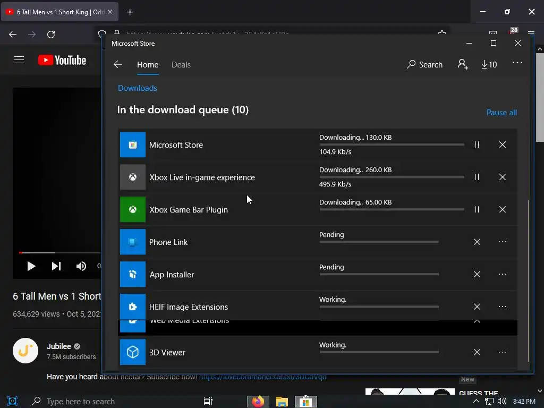Go back in Microsoft Store

click(118, 64)
